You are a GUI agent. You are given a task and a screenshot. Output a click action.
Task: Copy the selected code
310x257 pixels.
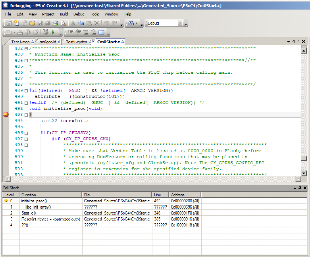tap(81, 23)
